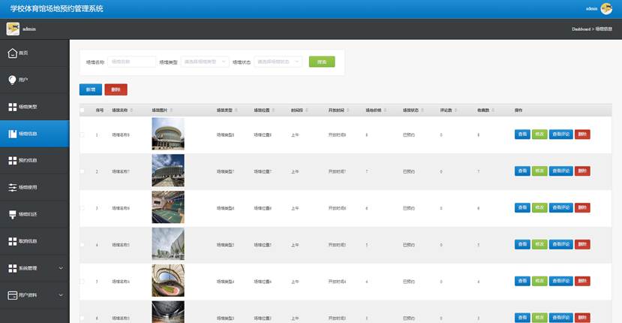Screen dimensions: 622x323
Task: Open the venue thumbnail in row 4
Action: click(168, 244)
